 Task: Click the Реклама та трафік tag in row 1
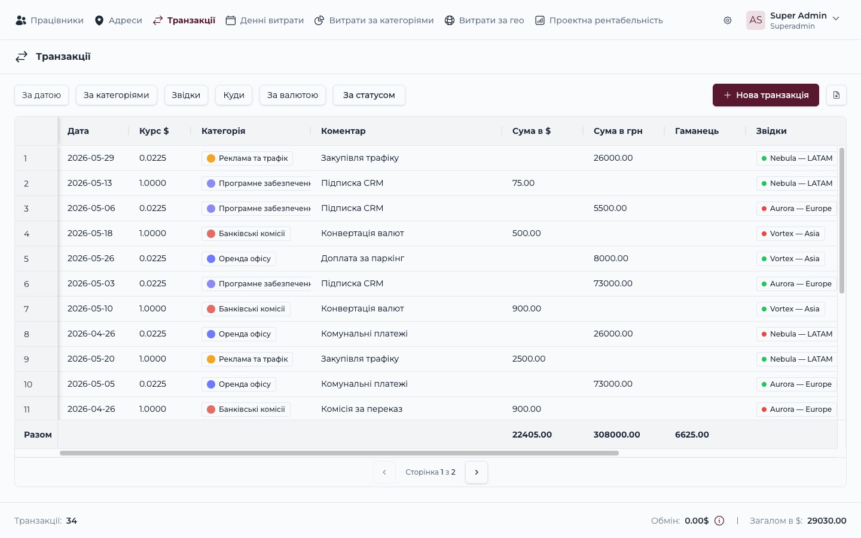point(248,158)
